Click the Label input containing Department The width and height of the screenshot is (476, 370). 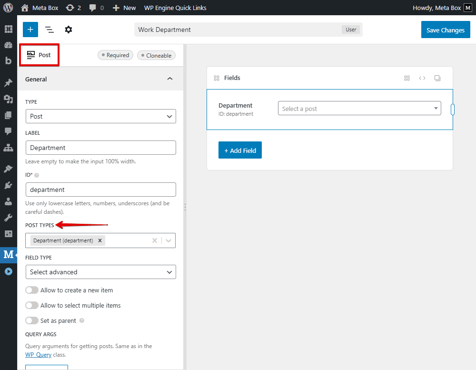pyautogui.click(x=100, y=148)
